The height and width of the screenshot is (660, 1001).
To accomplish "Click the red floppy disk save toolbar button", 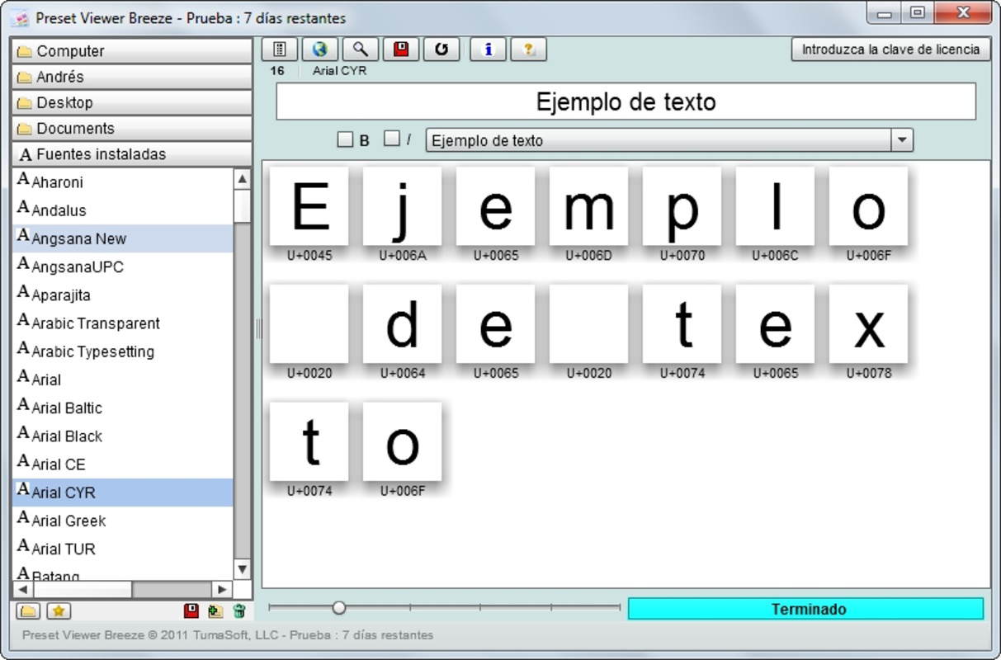I will (x=401, y=49).
